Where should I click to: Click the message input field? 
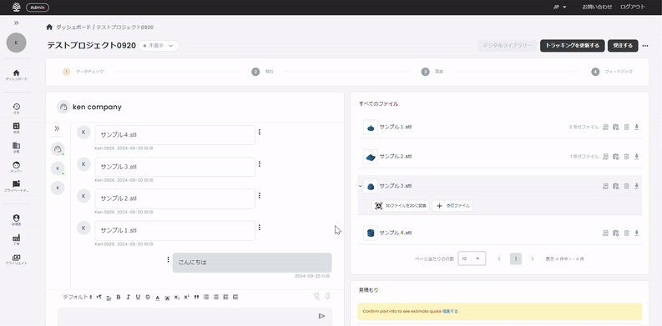[195, 316]
